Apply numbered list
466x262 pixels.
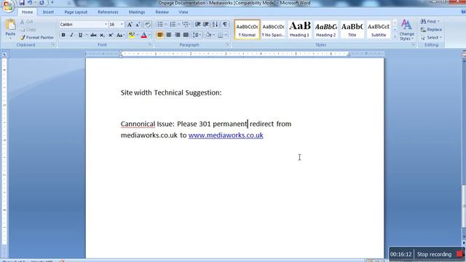(x=173, y=24)
